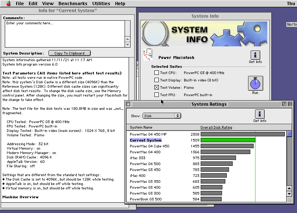Click the System Ratings windowshade collapse icon
297x213 pixels.
tap(290, 104)
